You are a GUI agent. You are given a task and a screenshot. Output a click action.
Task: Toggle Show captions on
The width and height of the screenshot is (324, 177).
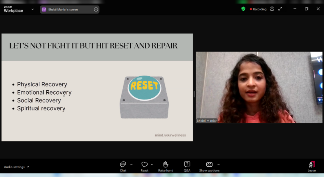(x=209, y=166)
